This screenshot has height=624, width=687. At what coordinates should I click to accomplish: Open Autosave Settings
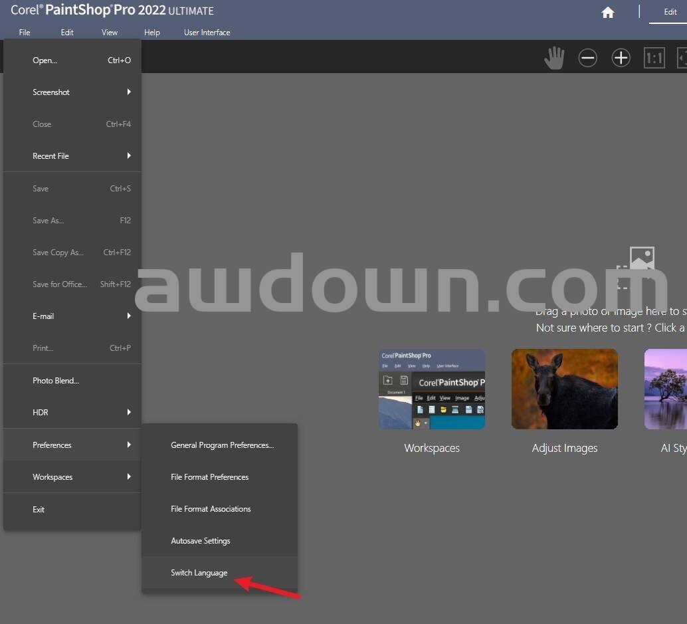point(201,541)
